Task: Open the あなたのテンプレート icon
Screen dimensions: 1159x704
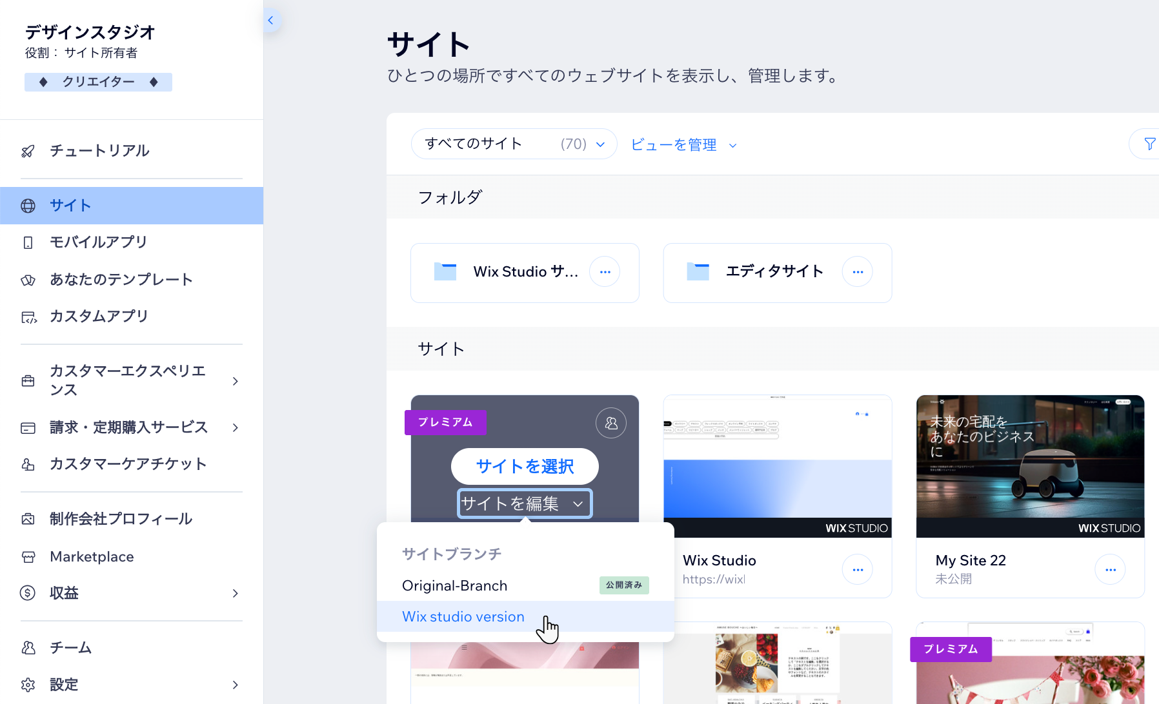Action: [x=28, y=280]
